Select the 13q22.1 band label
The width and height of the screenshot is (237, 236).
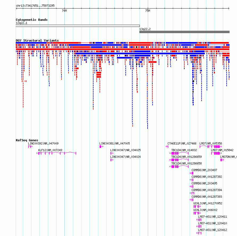pyautogui.click(x=22, y=23)
